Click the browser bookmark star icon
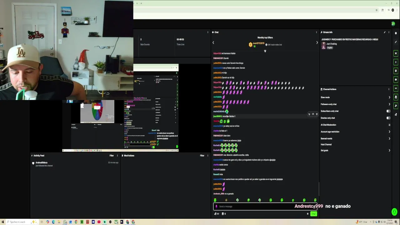The image size is (400, 225). coord(377,10)
